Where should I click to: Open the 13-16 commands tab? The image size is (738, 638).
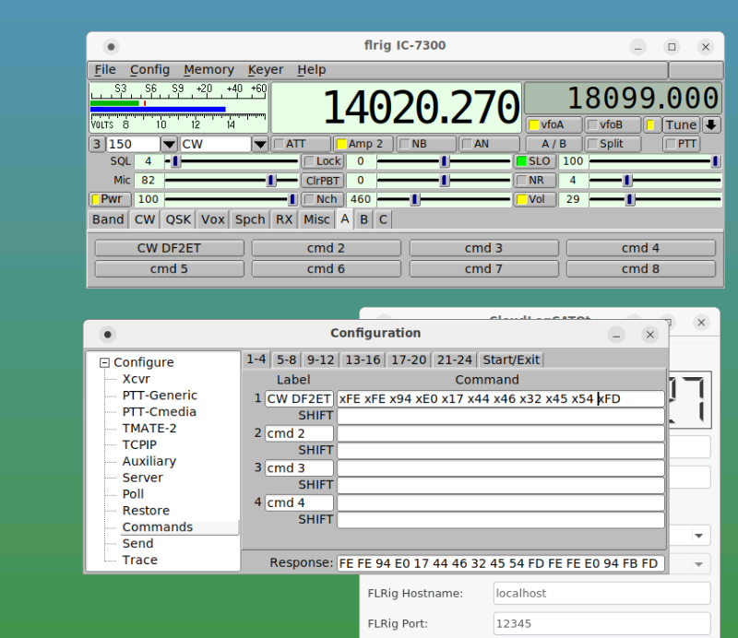tap(363, 360)
